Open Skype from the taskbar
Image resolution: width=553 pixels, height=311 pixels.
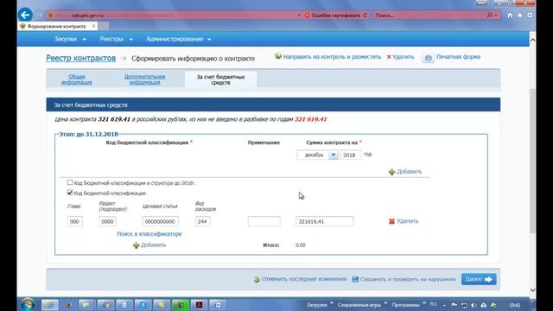click(x=143, y=305)
